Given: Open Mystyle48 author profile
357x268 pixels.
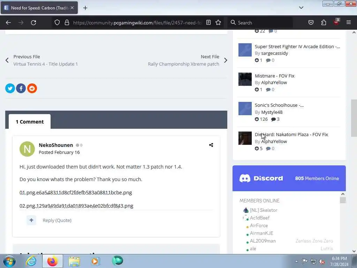Looking at the screenshot, I should click(272, 112).
